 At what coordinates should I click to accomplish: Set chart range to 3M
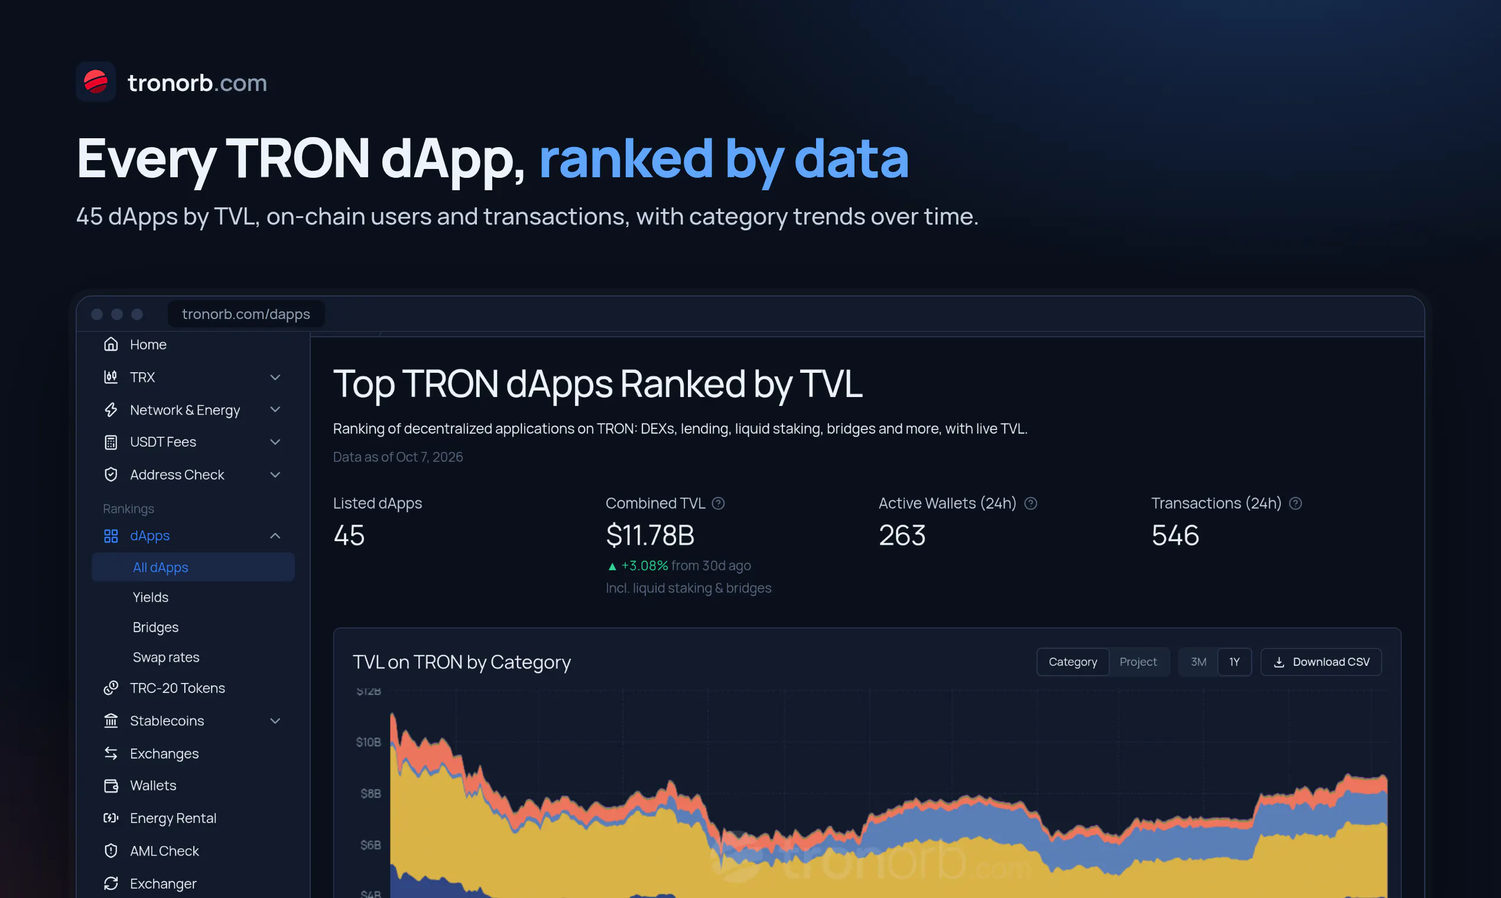(1198, 662)
